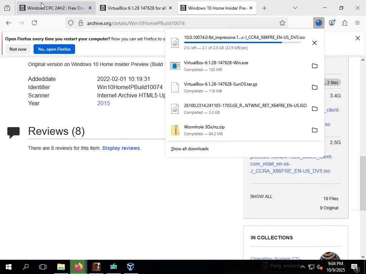
Task: Click the 10.0.10074.0 ISO download progress bar
Action: pyautogui.click(x=242, y=42)
